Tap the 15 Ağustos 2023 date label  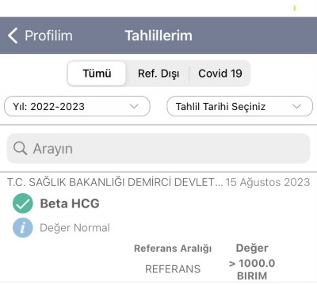(268, 182)
